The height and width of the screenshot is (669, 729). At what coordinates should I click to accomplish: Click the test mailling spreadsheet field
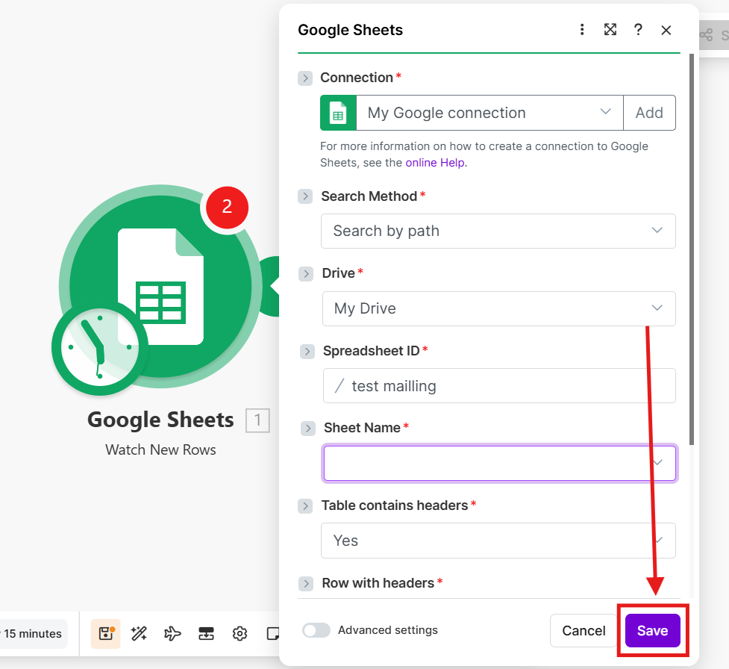[499, 386]
